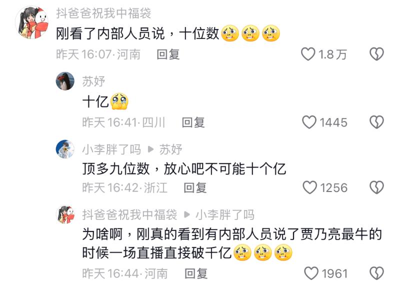Tap broken heart on 苏妤's 十亿 comment
This screenshot has width=400, height=295.
[377, 122]
